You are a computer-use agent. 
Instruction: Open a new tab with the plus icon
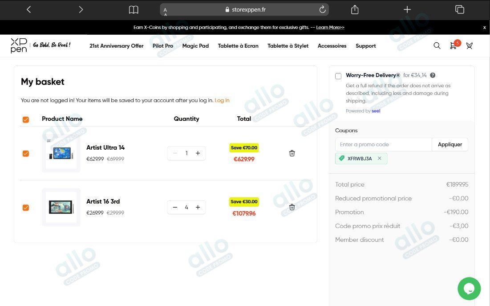(407, 10)
